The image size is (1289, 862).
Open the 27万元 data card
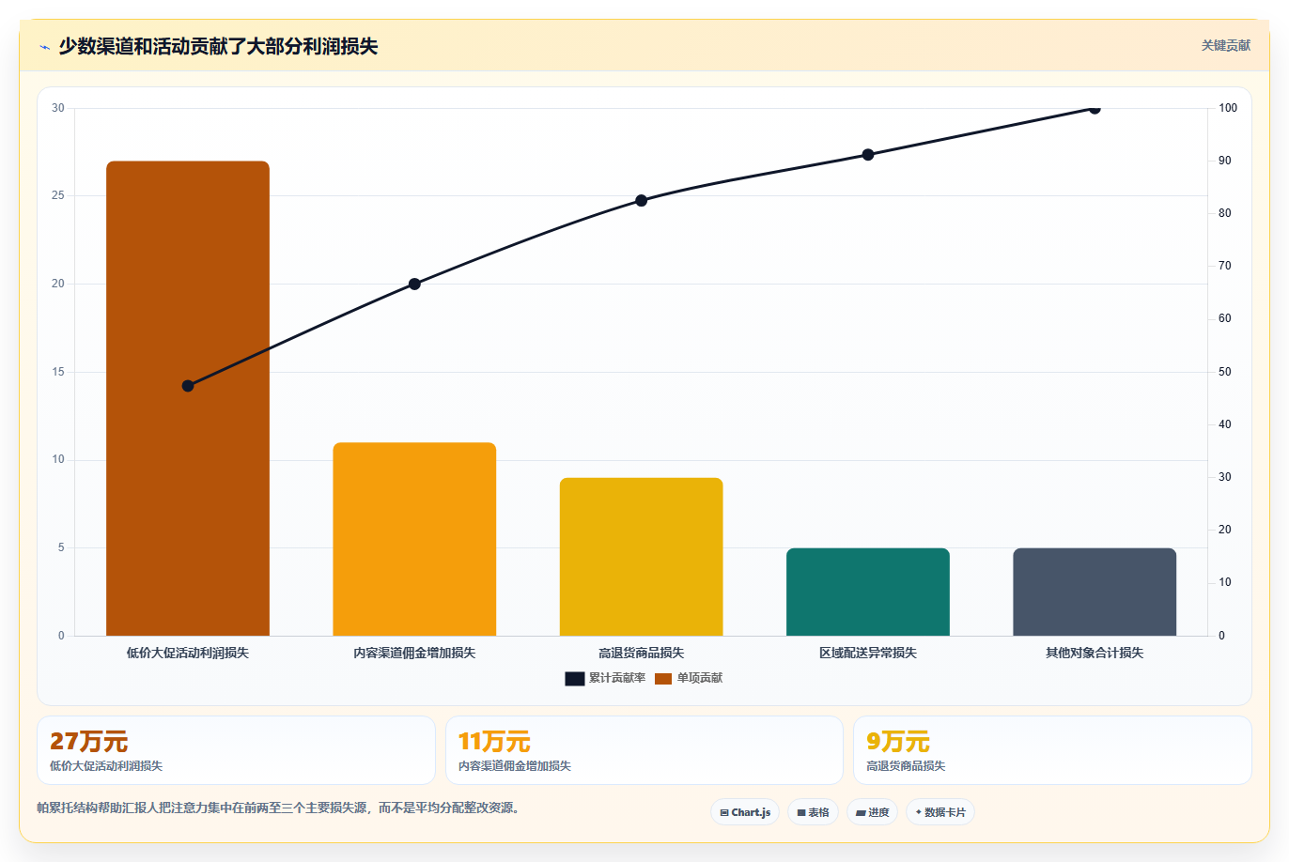236,750
